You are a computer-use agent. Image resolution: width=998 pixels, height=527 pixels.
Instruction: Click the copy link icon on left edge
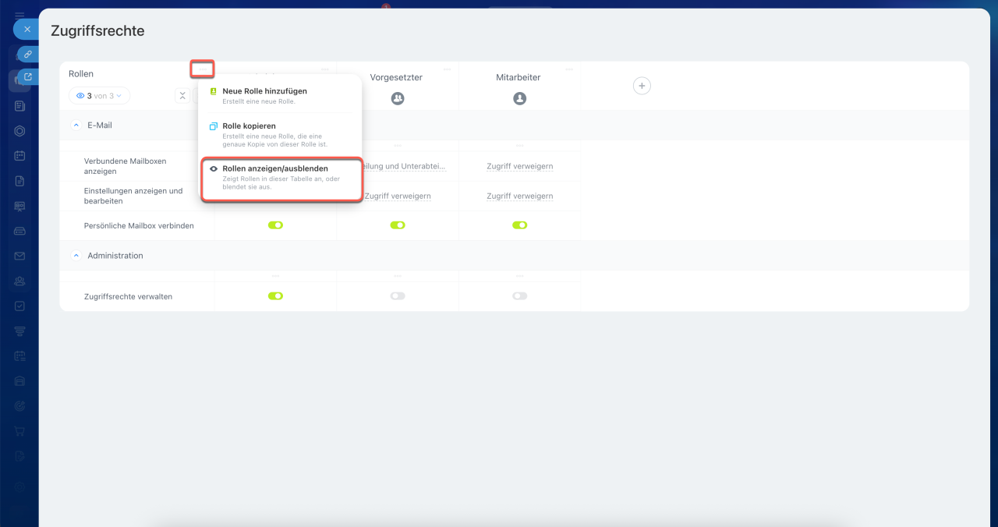pos(27,54)
